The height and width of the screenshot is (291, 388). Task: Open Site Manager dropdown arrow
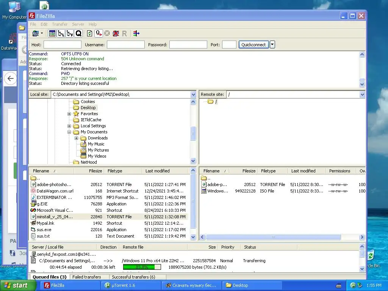[42, 33]
